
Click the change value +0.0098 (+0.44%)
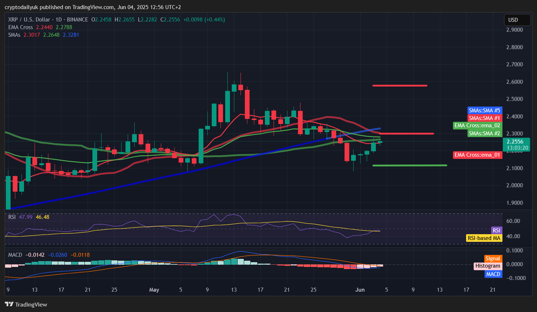[204, 20]
